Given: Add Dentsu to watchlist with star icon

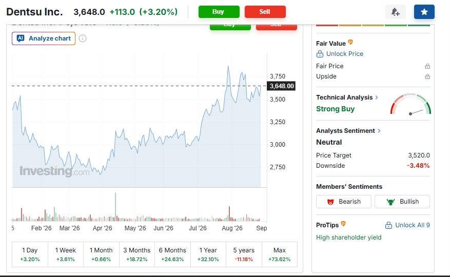Looking at the screenshot, I should pyautogui.click(x=424, y=12).
